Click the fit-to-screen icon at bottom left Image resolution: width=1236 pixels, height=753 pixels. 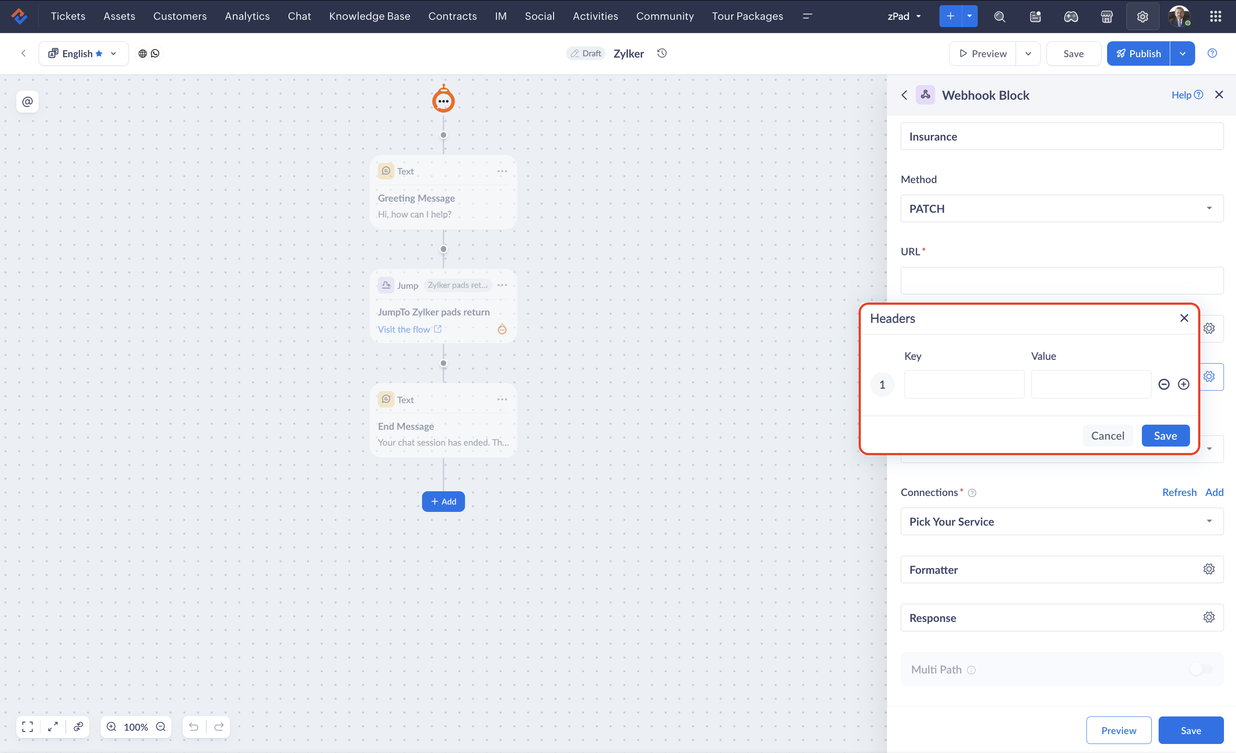[x=28, y=726]
